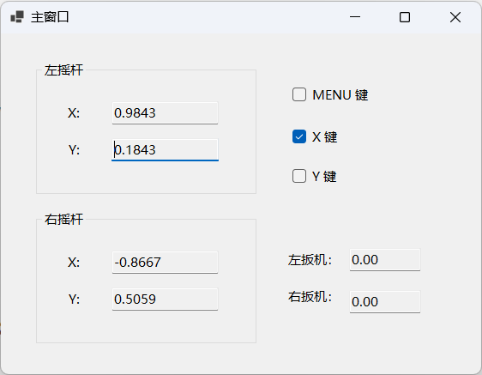This screenshot has width=482, height=375.
Task: Enable the MENU 键 checkbox
Action: click(x=299, y=94)
